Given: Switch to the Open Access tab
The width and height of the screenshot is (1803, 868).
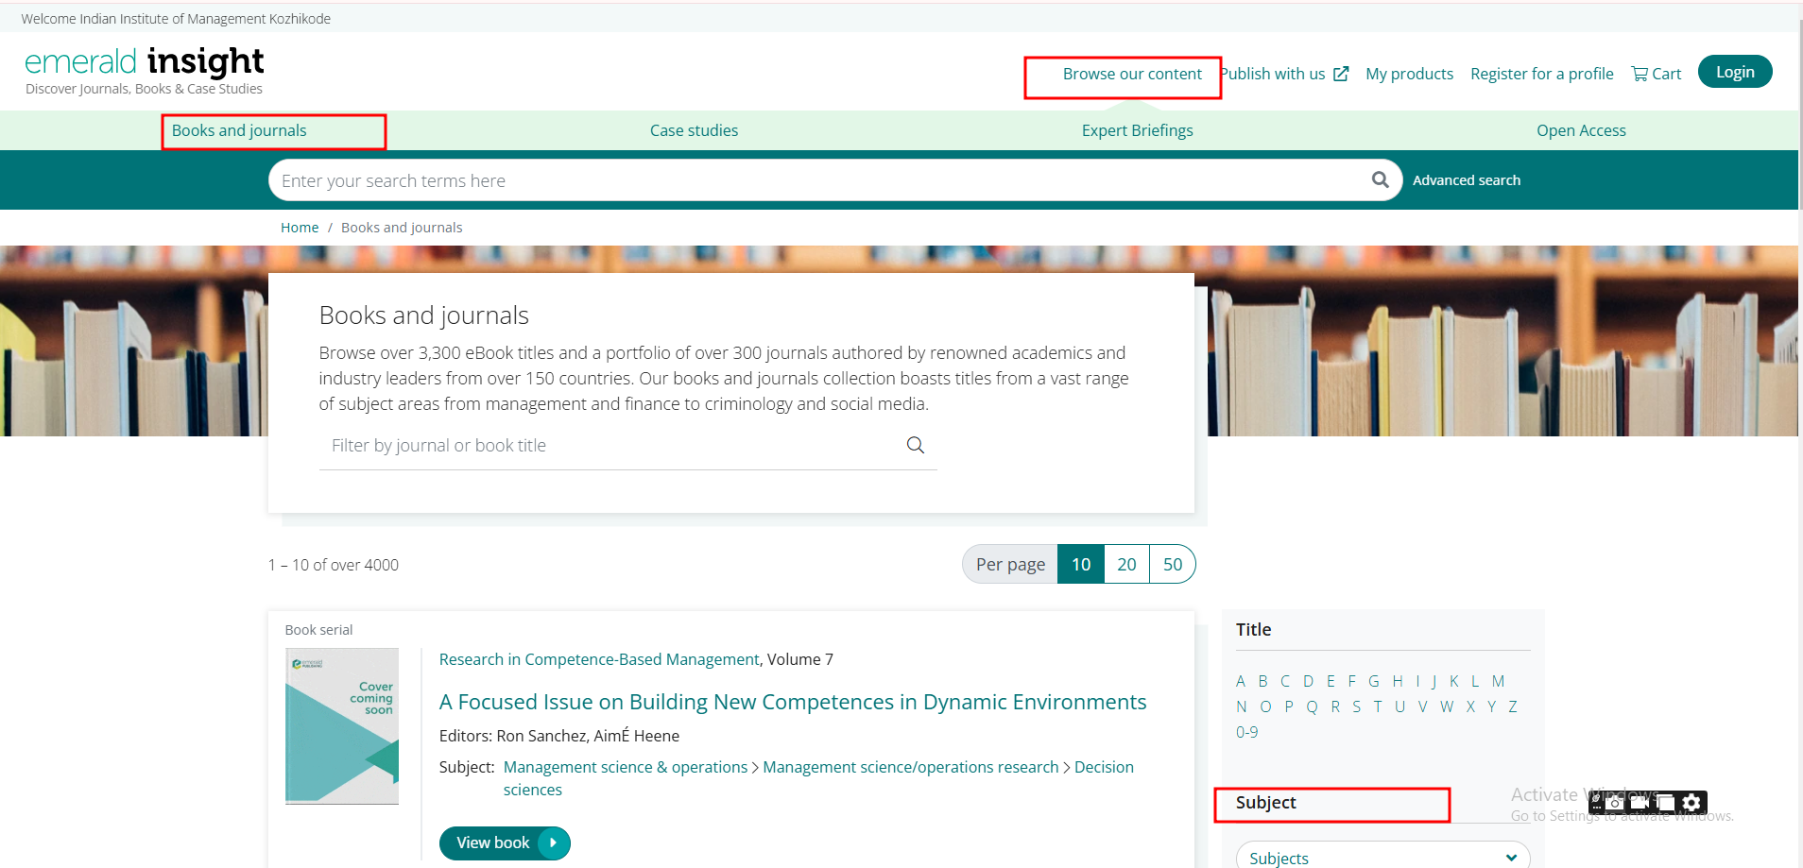Looking at the screenshot, I should pyautogui.click(x=1580, y=130).
